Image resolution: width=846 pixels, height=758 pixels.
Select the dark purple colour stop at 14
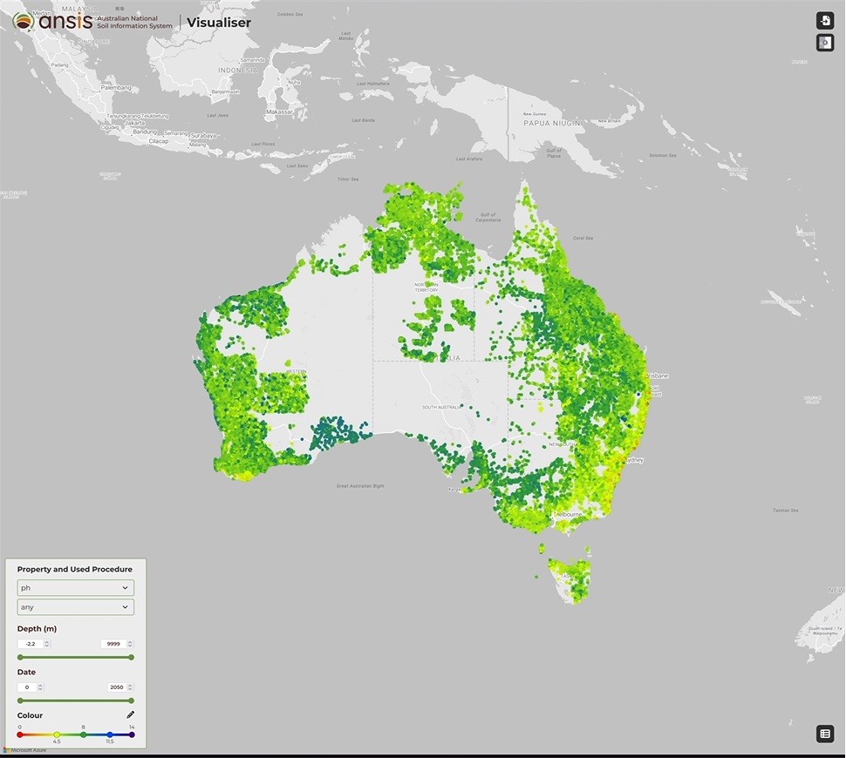[132, 734]
